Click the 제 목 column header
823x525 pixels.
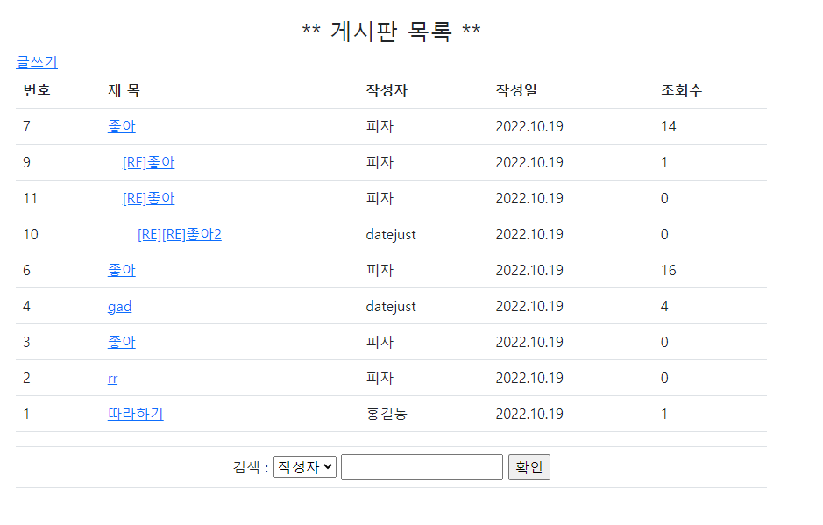click(x=124, y=90)
